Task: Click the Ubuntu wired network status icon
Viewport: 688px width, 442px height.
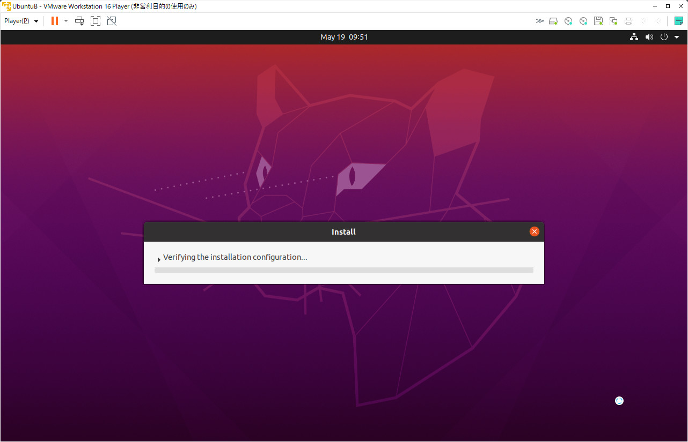Action: tap(634, 37)
